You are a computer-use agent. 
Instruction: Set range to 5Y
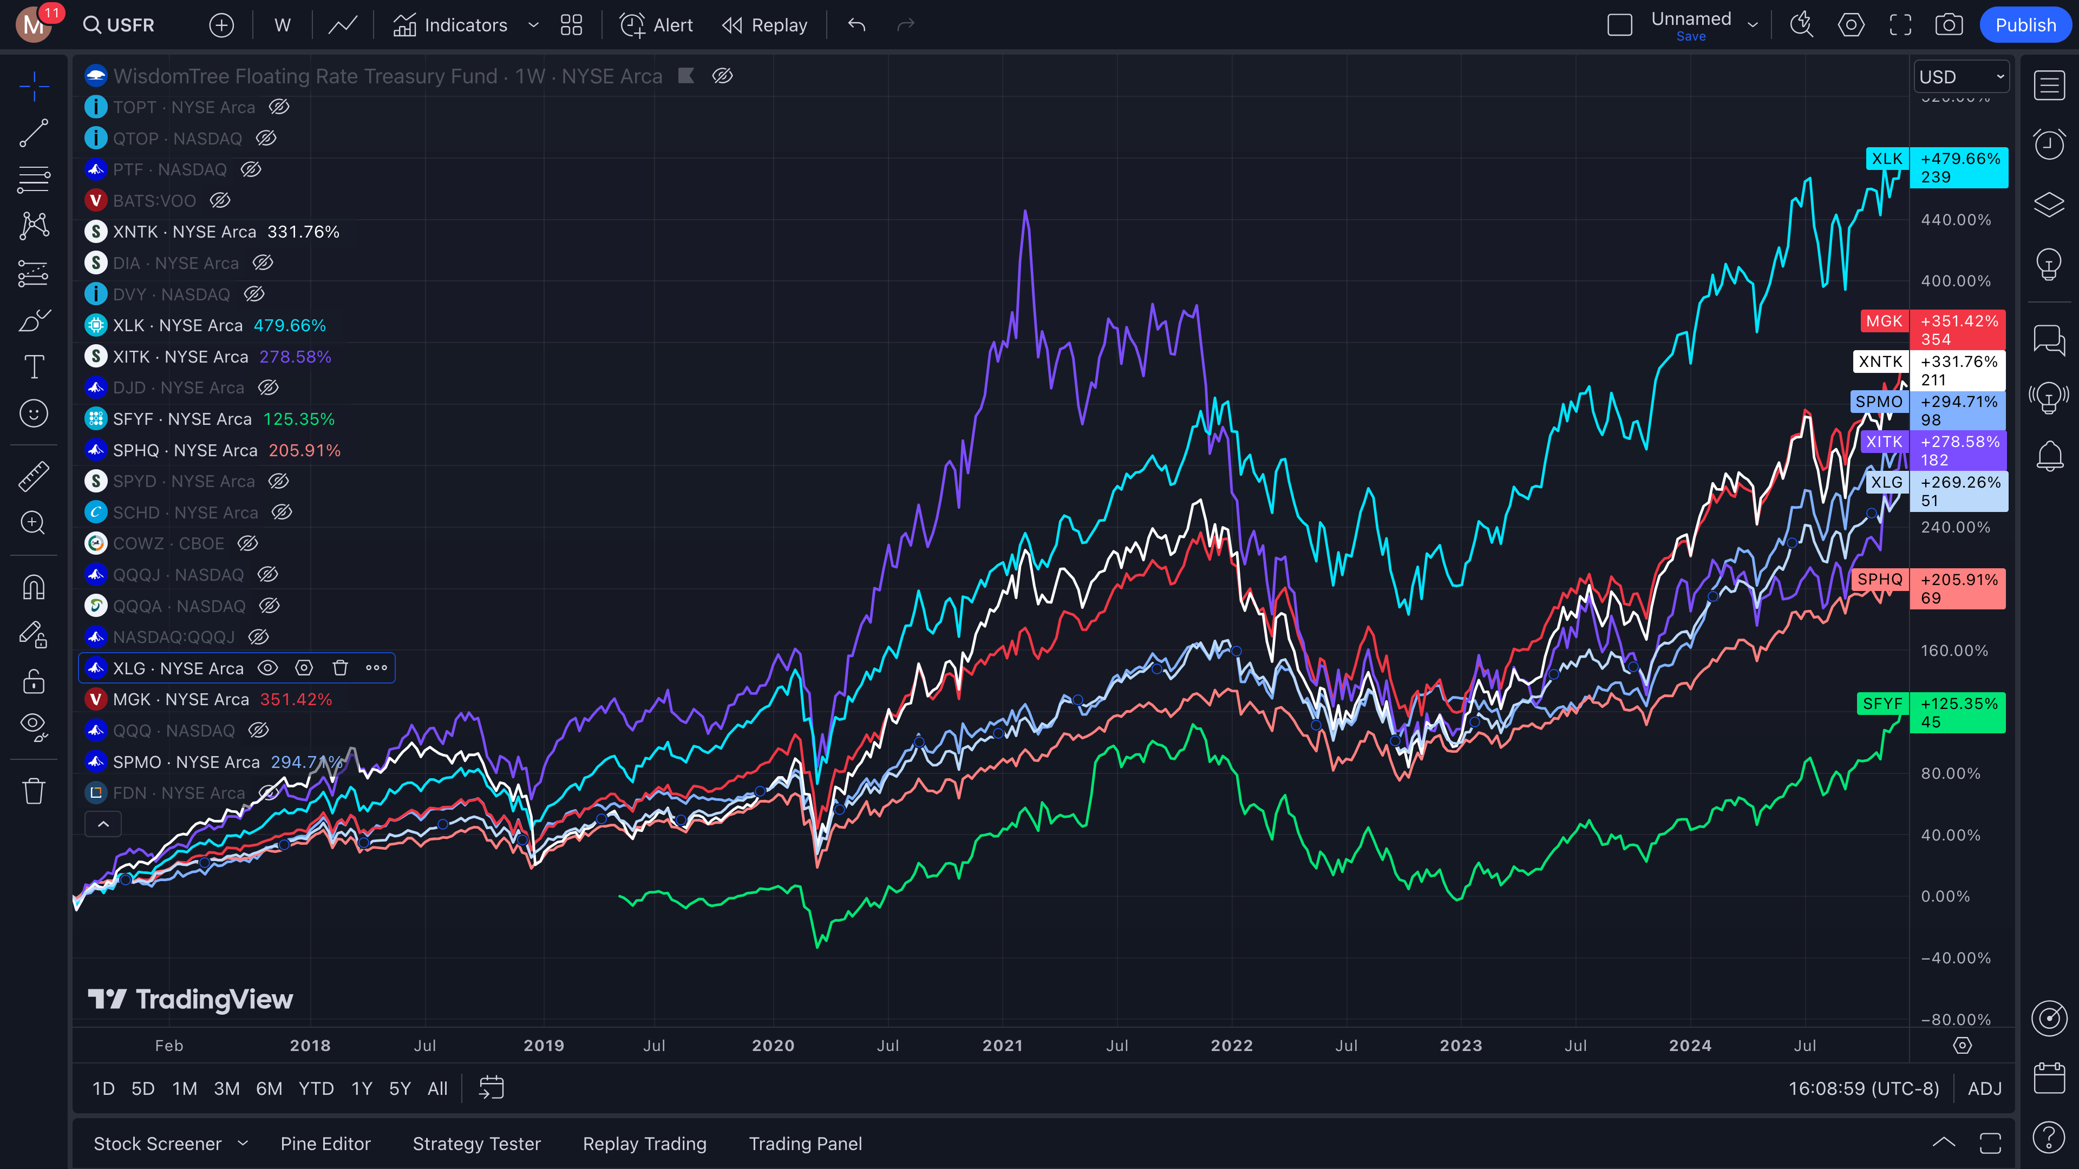[x=400, y=1088]
